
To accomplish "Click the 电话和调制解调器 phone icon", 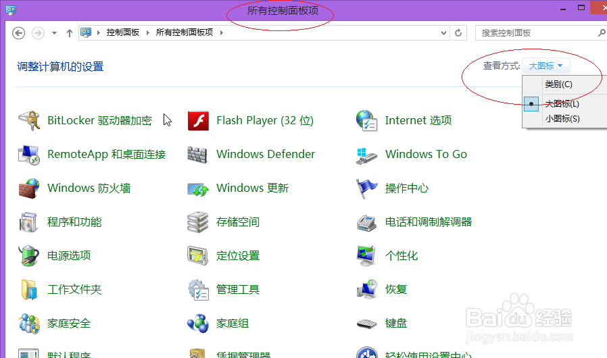I will coord(366,223).
